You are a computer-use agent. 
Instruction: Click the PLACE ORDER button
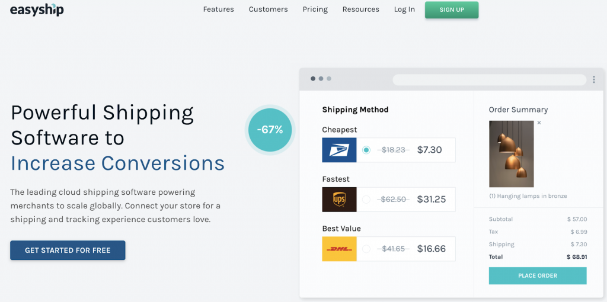(x=538, y=276)
